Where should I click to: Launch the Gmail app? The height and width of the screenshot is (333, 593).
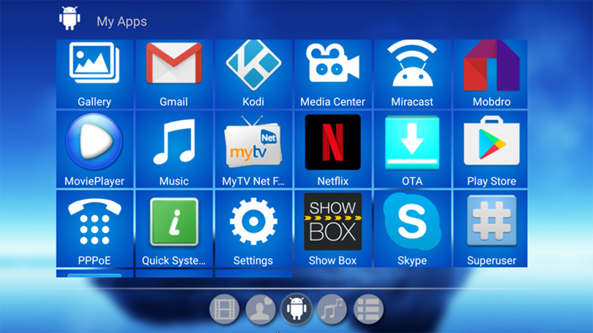(174, 73)
